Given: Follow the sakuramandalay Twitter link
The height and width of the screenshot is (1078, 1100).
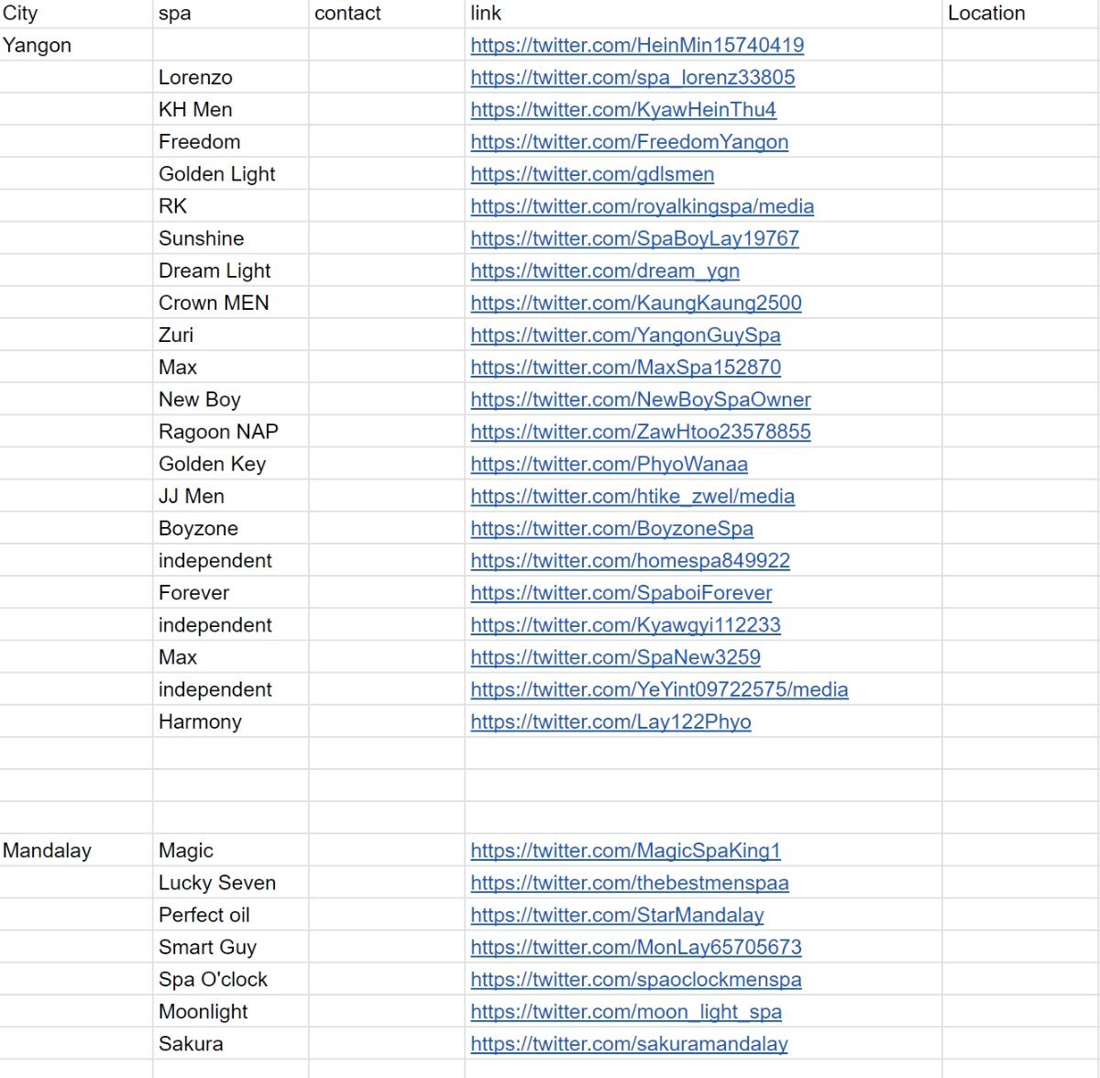Looking at the screenshot, I should click(629, 1043).
